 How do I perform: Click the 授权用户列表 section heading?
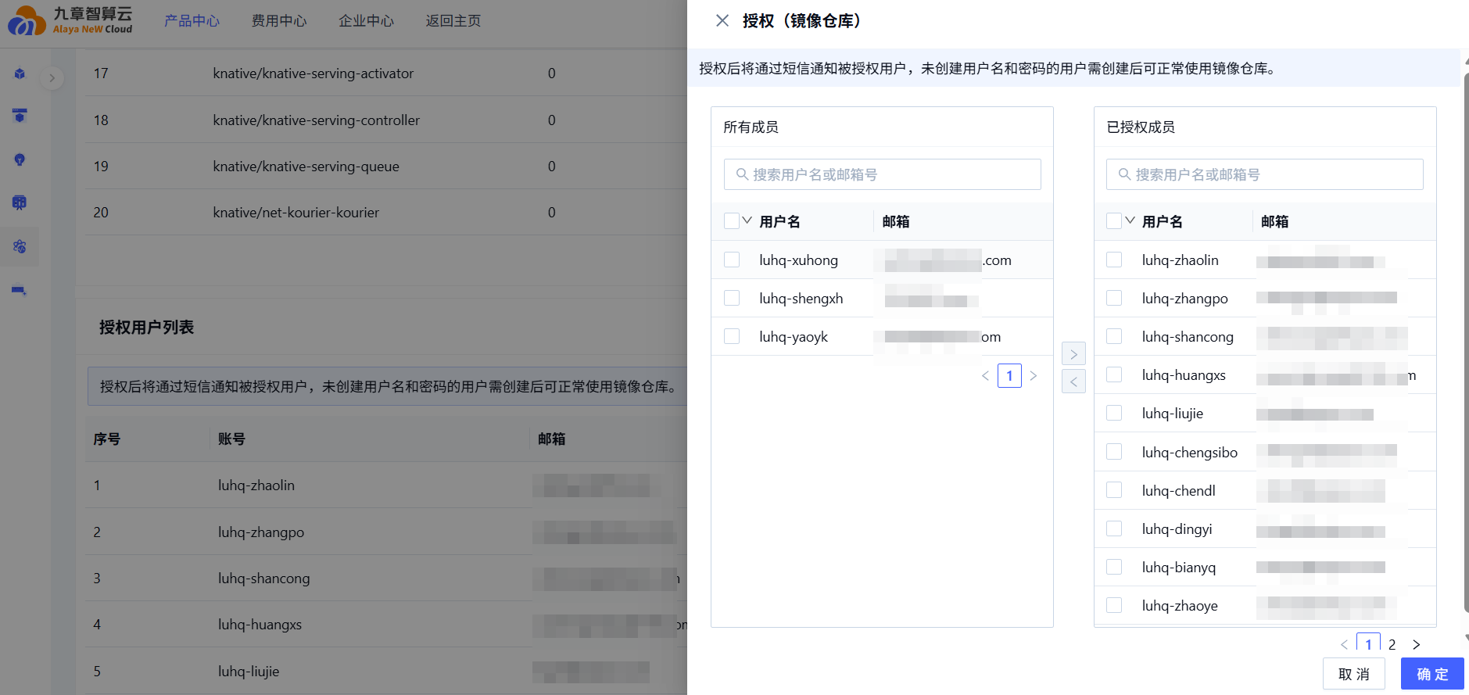146,328
